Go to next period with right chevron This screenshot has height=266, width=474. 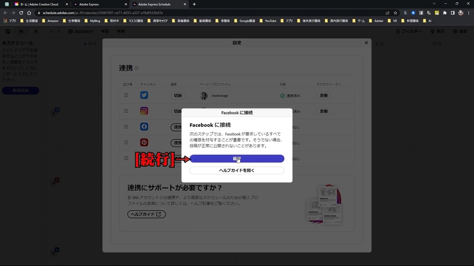click(59, 32)
